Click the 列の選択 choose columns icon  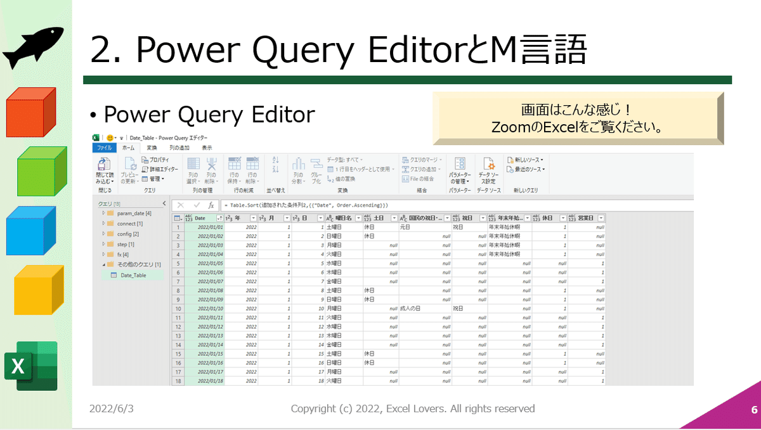pos(193,164)
